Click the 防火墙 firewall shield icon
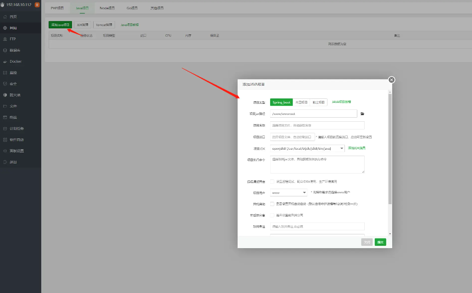Viewport: 472px width, 293px height. 5,95
